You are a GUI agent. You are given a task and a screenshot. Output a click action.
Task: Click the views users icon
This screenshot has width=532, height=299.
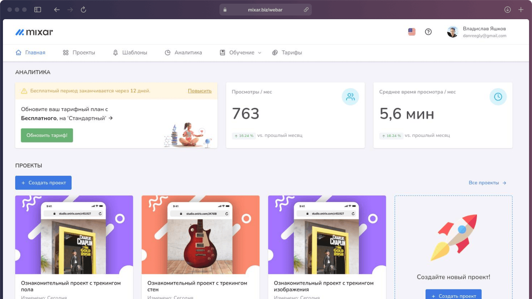tap(350, 97)
